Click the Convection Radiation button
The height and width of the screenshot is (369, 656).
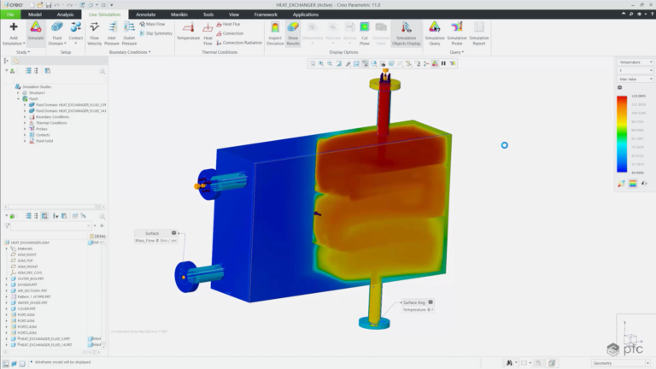(239, 43)
